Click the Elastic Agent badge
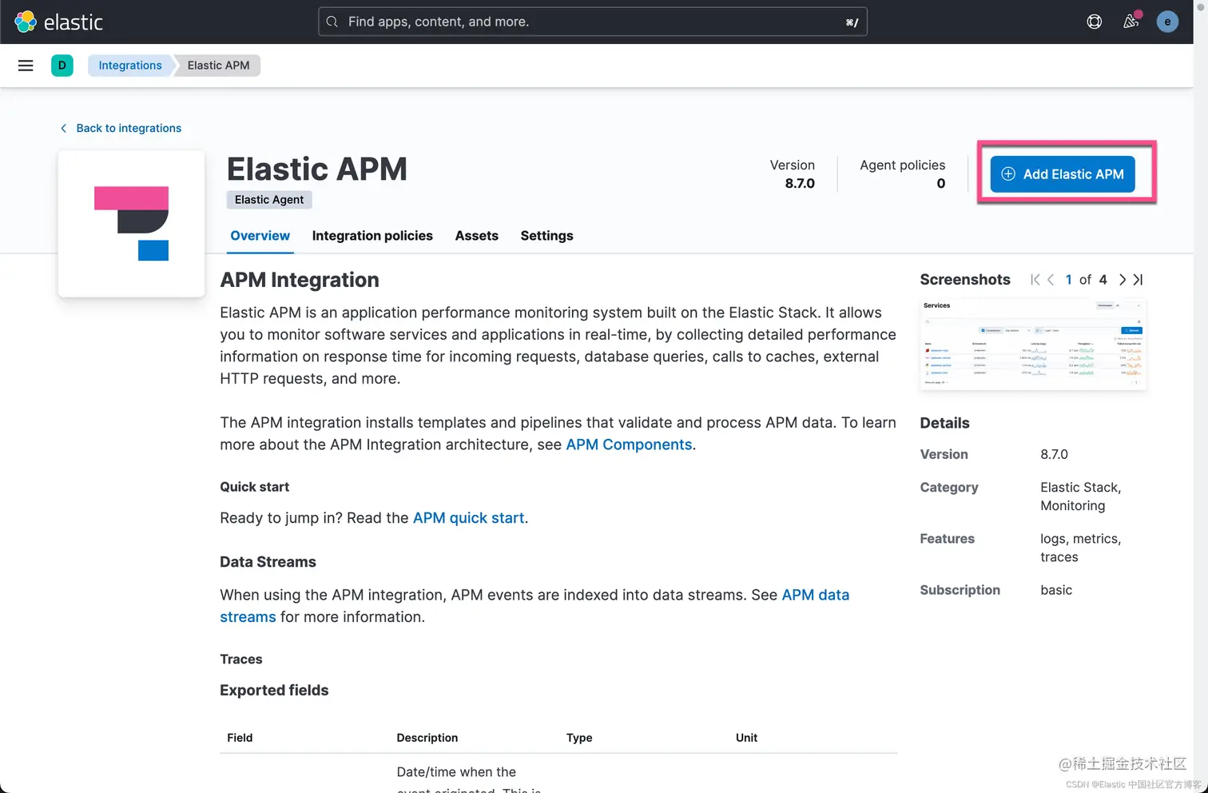This screenshot has height=793, width=1208. 269,200
